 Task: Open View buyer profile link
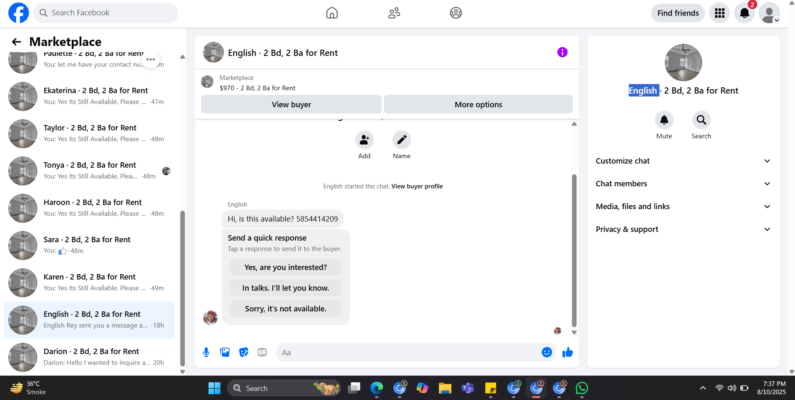point(417,186)
